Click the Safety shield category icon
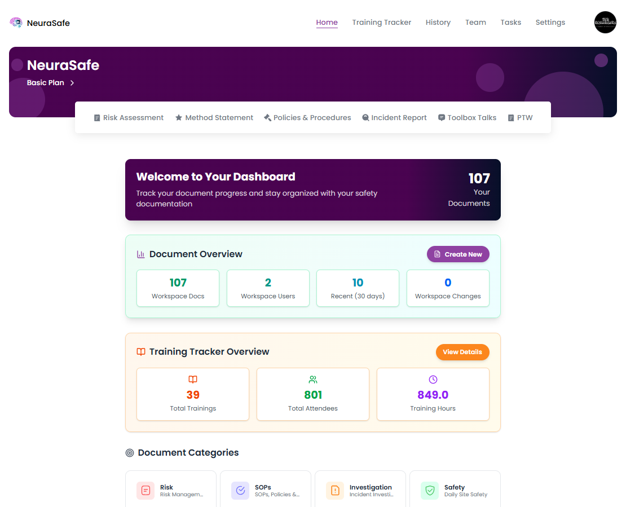Viewport: 626px width, 507px height. pos(430,490)
